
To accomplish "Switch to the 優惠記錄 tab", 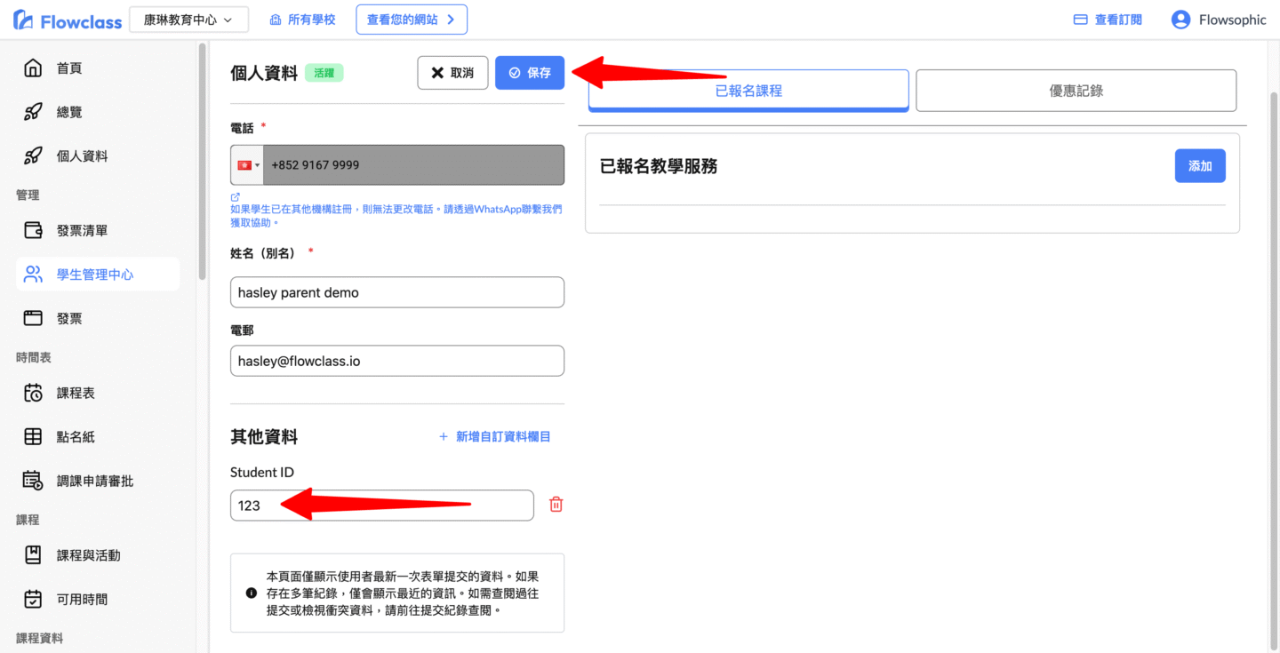I will click(1076, 91).
